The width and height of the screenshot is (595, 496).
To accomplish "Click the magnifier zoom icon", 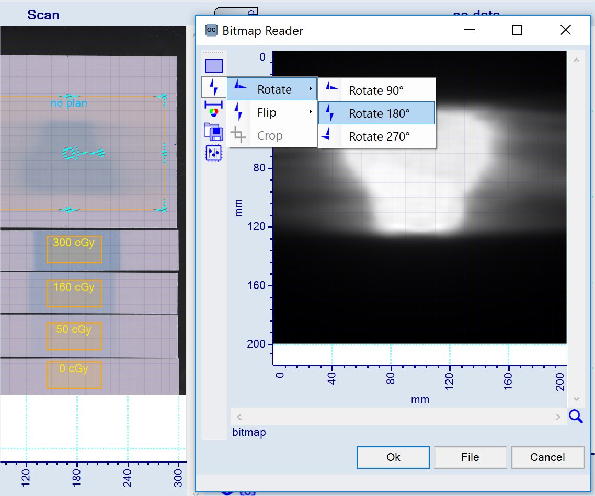I will coord(576,416).
